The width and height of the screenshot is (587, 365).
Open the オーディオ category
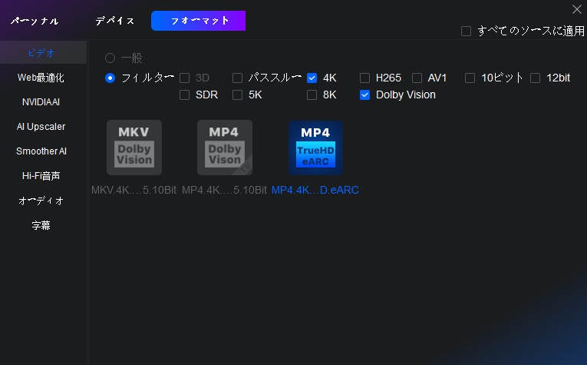(41, 201)
